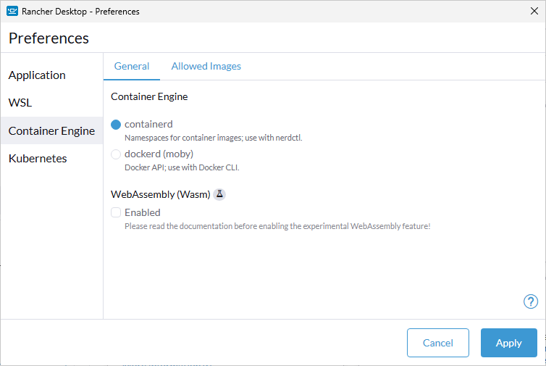Screen dimensions: 546x366
Task: Open help via the question mark icon
Action: click(x=530, y=301)
